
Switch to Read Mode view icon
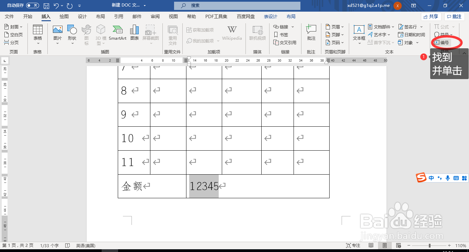371,245
